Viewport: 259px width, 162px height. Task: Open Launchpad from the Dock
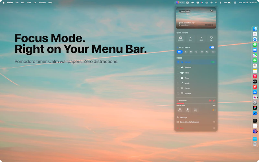click(x=255, y=34)
